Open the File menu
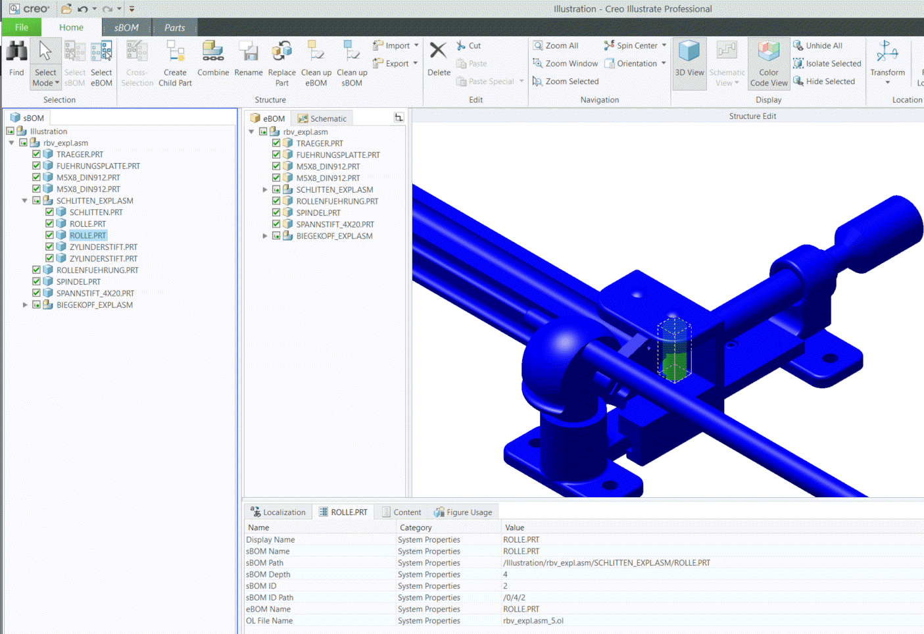Screen dimensions: 924x634 21,28
